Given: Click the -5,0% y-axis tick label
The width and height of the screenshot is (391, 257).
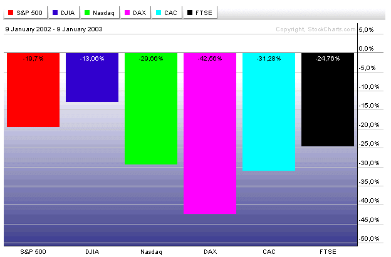Looking at the screenshot, I should (x=367, y=68).
